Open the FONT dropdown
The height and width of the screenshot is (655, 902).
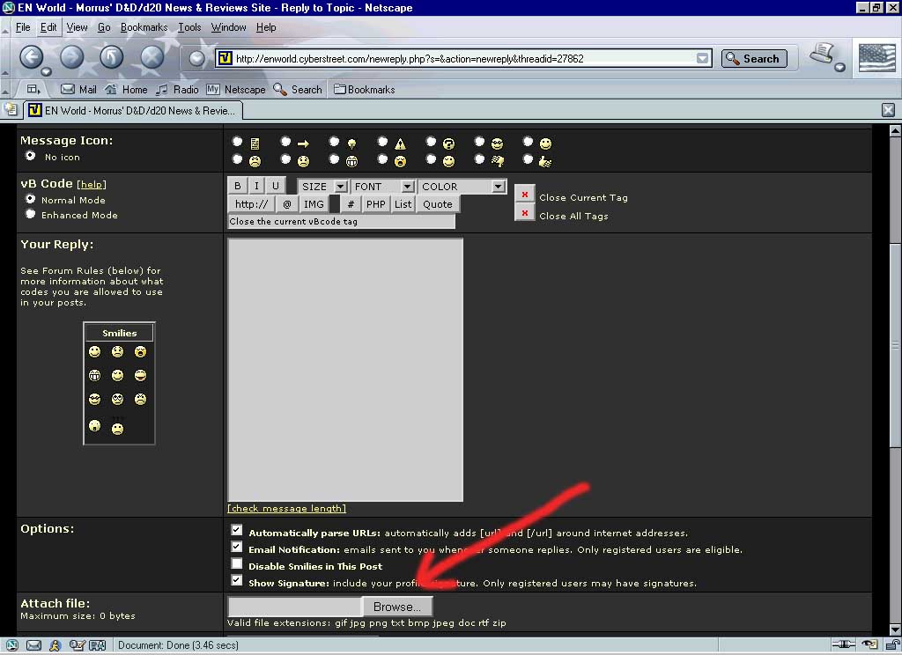coord(382,187)
